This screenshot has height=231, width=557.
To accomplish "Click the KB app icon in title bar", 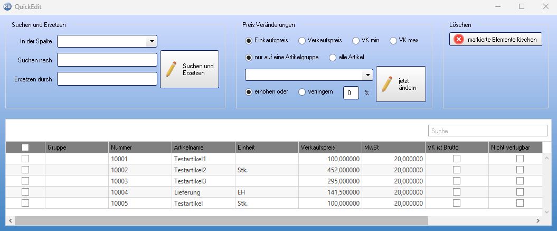I will (7, 6).
